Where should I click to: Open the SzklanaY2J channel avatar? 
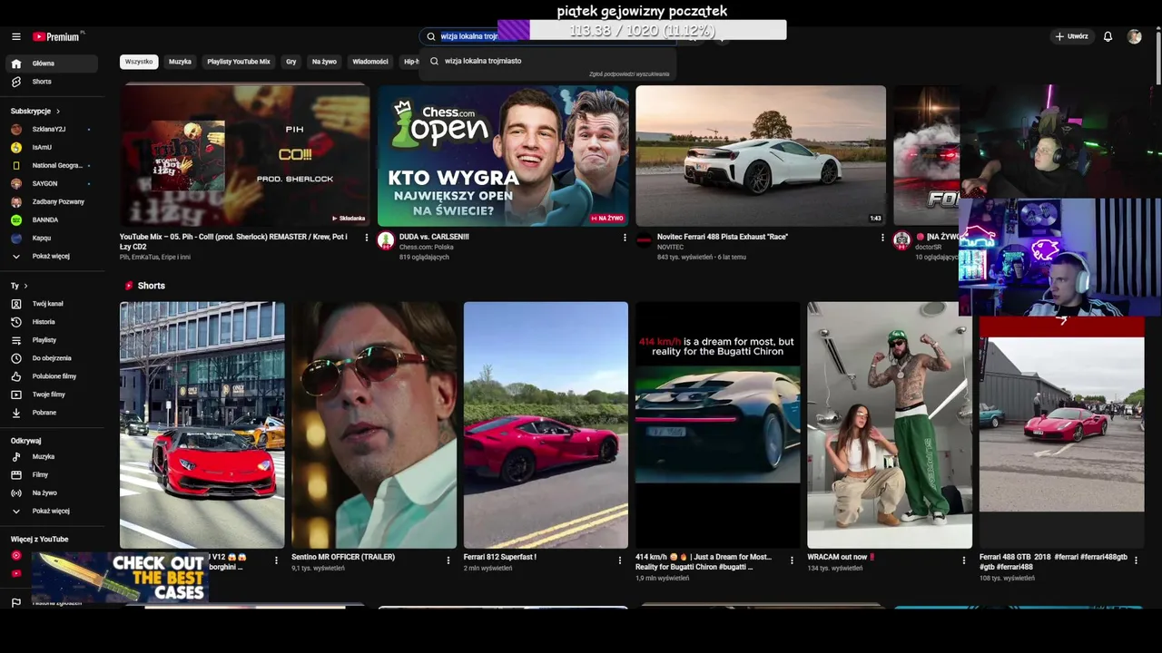pos(16,129)
